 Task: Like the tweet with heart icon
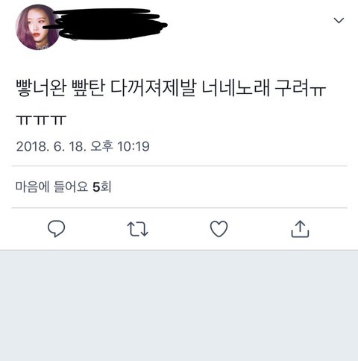pos(219,229)
